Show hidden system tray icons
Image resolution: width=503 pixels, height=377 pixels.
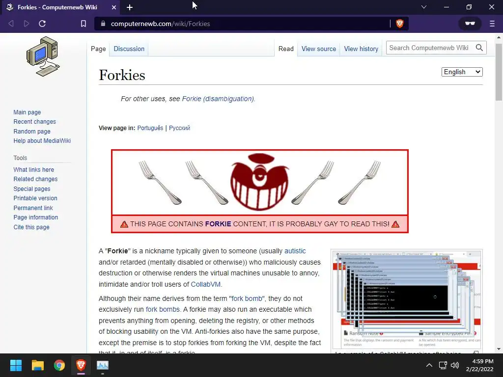(429, 365)
